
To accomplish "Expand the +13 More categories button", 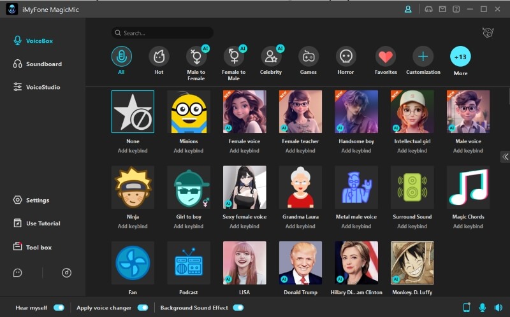I will click(x=460, y=57).
